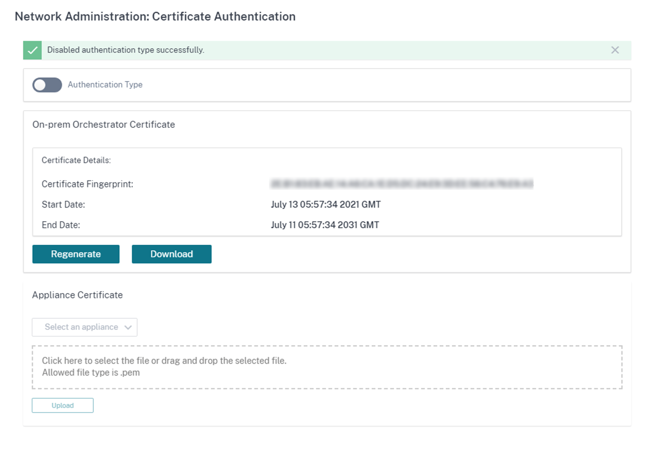Screen dimensions: 651x450
Task: Click the Start Date value text
Action: (x=326, y=205)
